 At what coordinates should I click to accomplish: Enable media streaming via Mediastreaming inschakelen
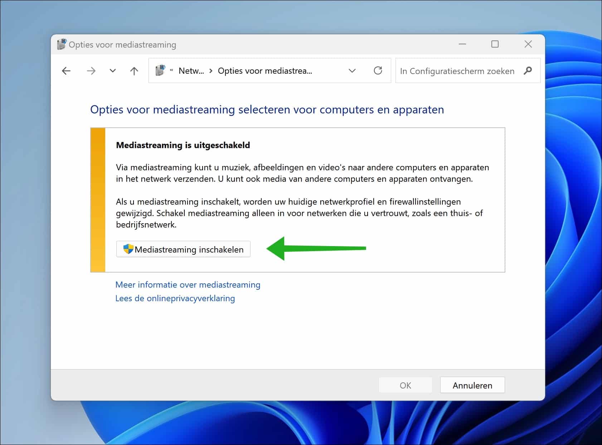pyautogui.click(x=183, y=249)
